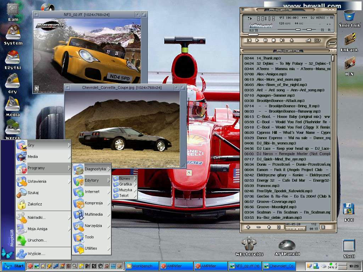This screenshot has height=272, width=363.
Task: Click the playlist add (plus) button
Action: (x=248, y=227)
